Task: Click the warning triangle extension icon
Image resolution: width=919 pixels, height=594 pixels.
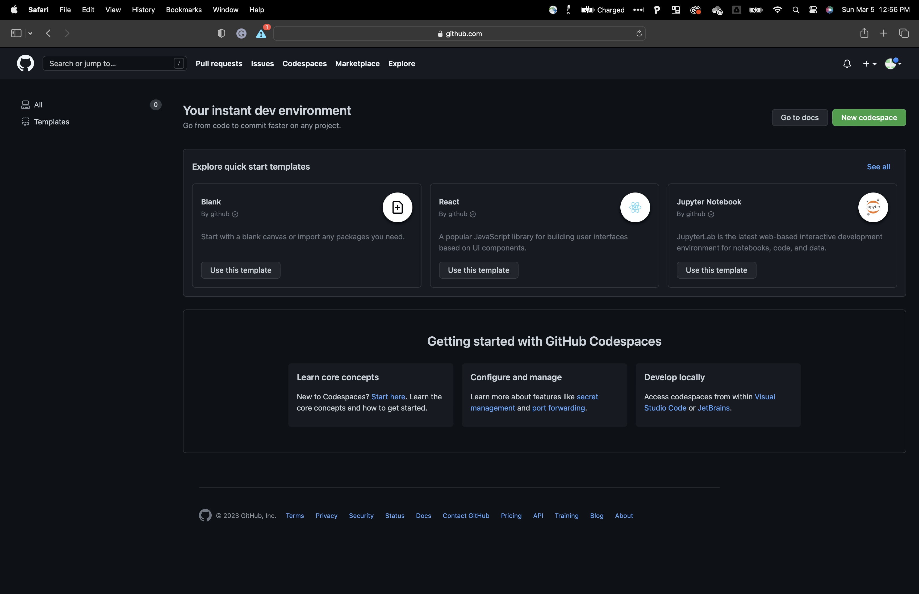Action: click(261, 34)
